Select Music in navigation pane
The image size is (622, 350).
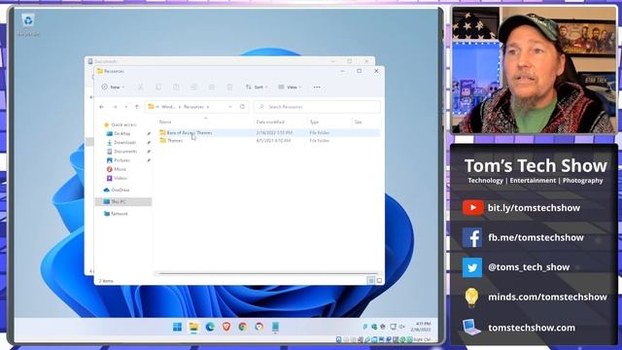[x=117, y=169]
